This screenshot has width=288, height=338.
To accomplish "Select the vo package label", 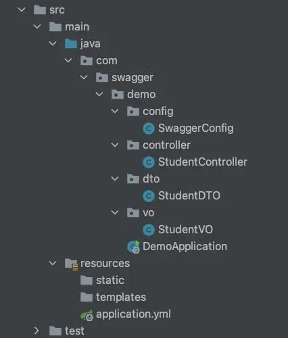I will tap(148, 213).
